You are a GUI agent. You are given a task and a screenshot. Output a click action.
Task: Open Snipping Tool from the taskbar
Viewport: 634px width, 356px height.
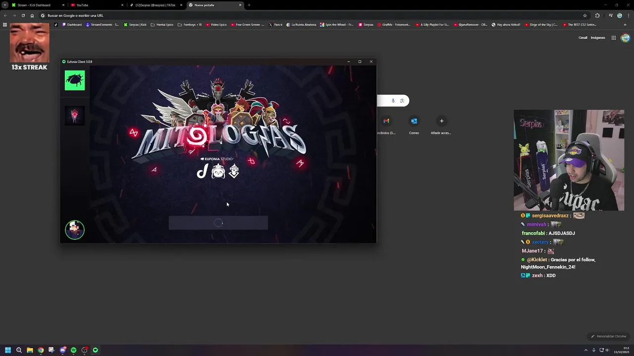[52, 350]
